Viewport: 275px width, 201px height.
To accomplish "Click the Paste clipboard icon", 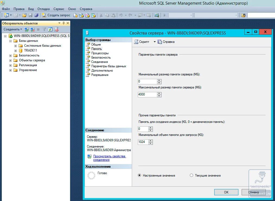I will tap(113, 15).
